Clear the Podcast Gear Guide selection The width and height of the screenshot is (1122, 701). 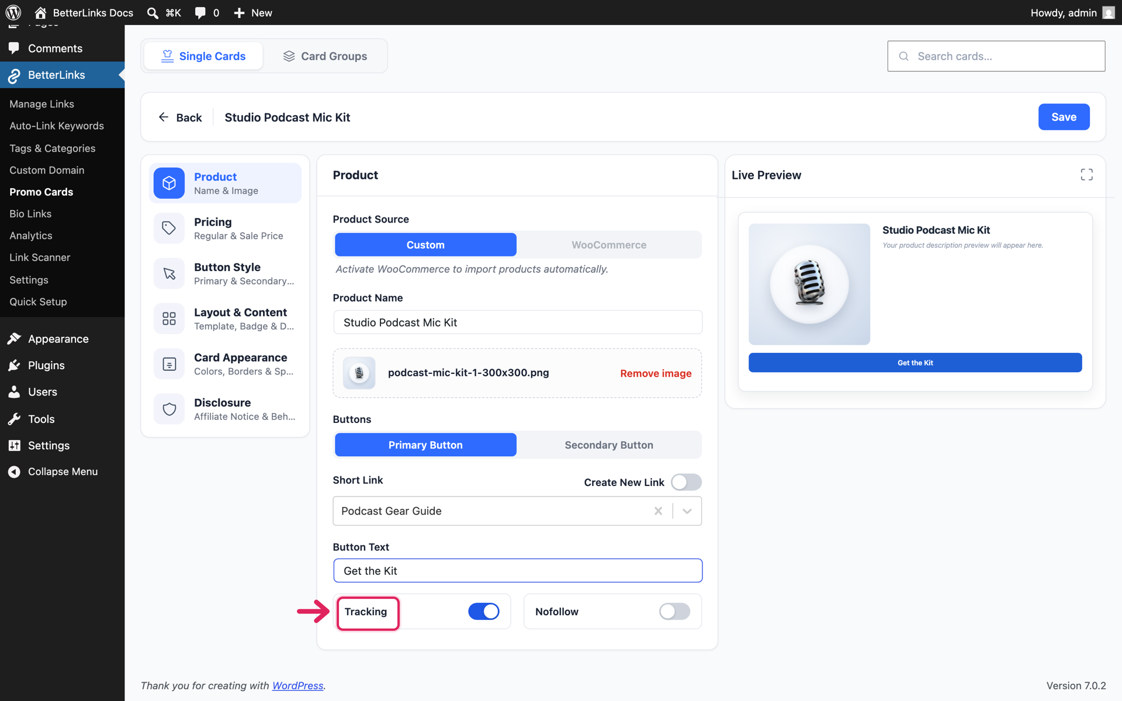(x=658, y=511)
